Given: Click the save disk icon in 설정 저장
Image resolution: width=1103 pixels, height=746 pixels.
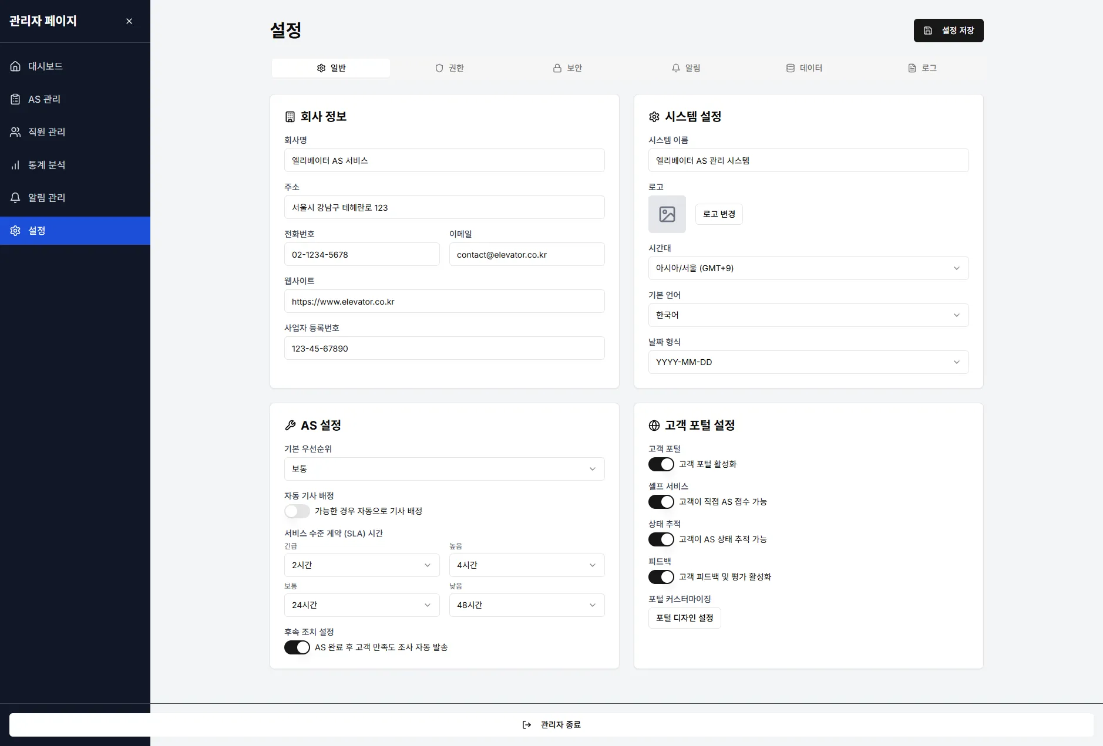Looking at the screenshot, I should tap(928, 31).
